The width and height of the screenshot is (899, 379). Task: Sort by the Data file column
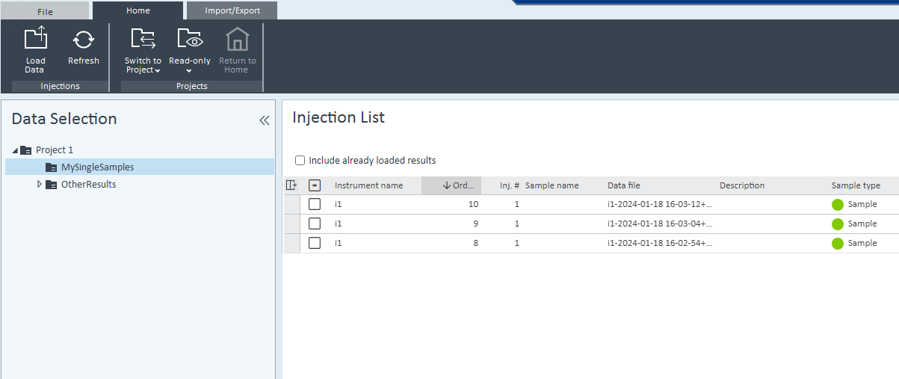(623, 185)
